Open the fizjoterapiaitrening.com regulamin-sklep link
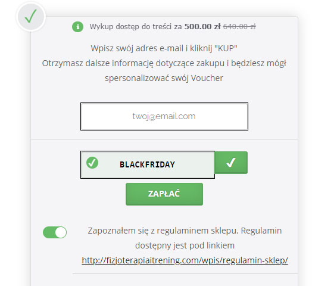Image resolution: width=312 pixels, height=286 pixels. tap(185, 260)
